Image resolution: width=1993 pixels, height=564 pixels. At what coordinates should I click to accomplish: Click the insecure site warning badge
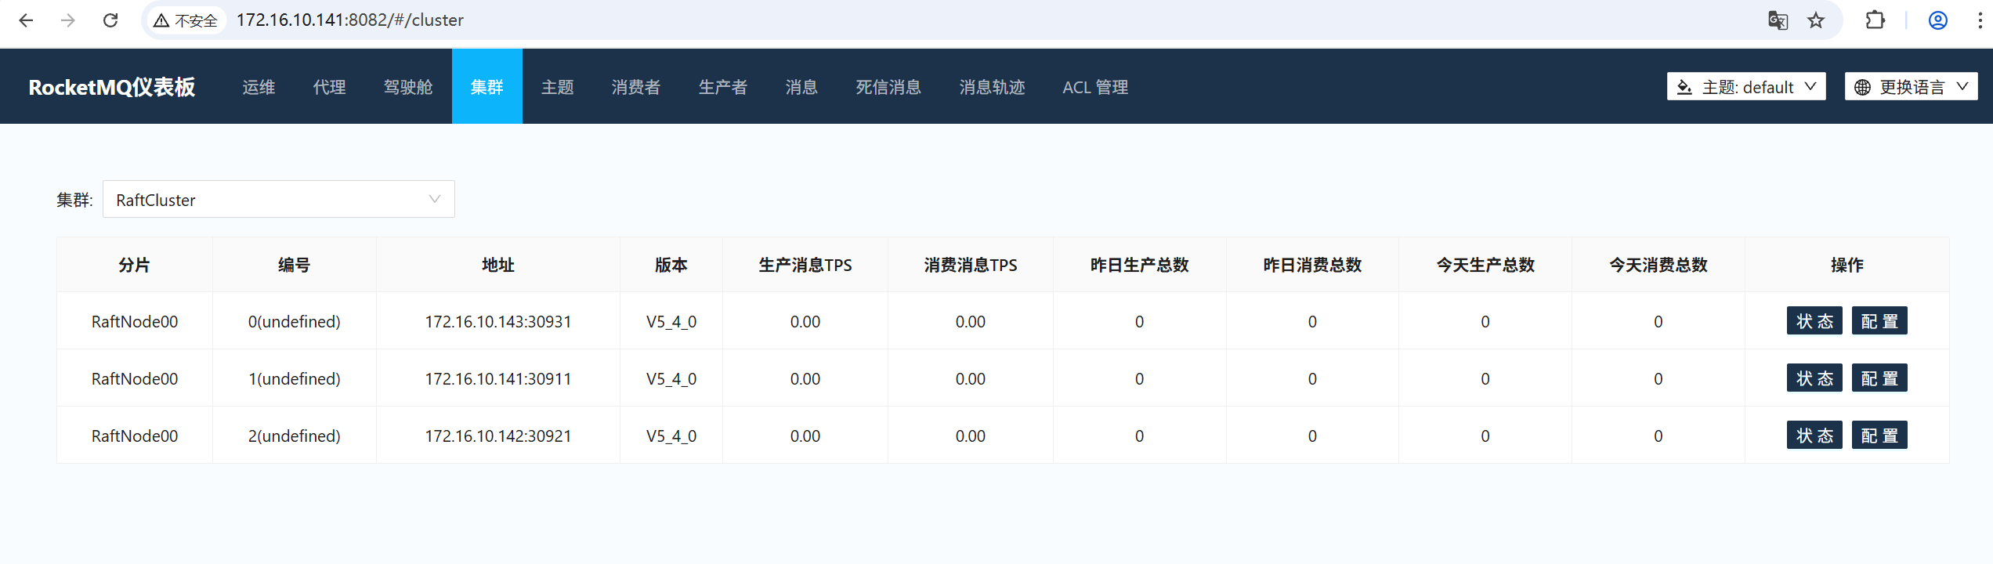pyautogui.click(x=186, y=20)
